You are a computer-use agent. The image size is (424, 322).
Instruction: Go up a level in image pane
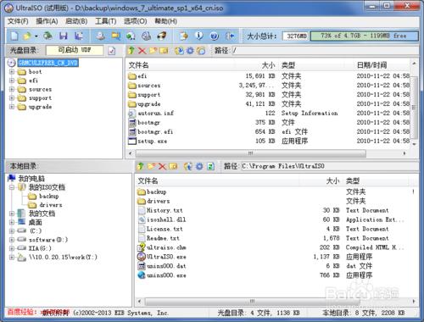click(131, 51)
